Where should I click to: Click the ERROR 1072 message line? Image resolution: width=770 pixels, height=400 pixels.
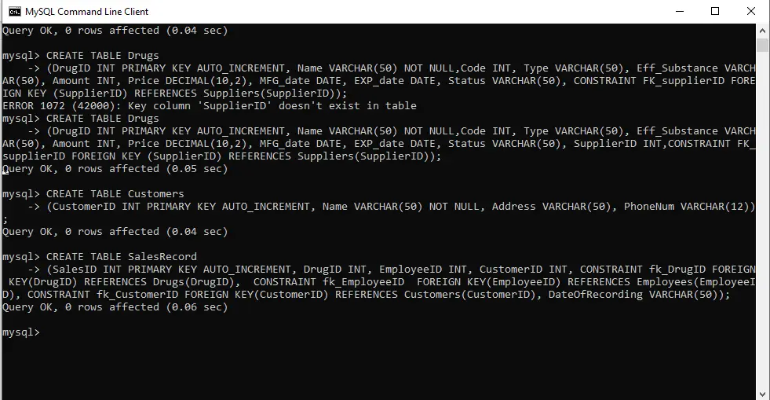coord(210,105)
